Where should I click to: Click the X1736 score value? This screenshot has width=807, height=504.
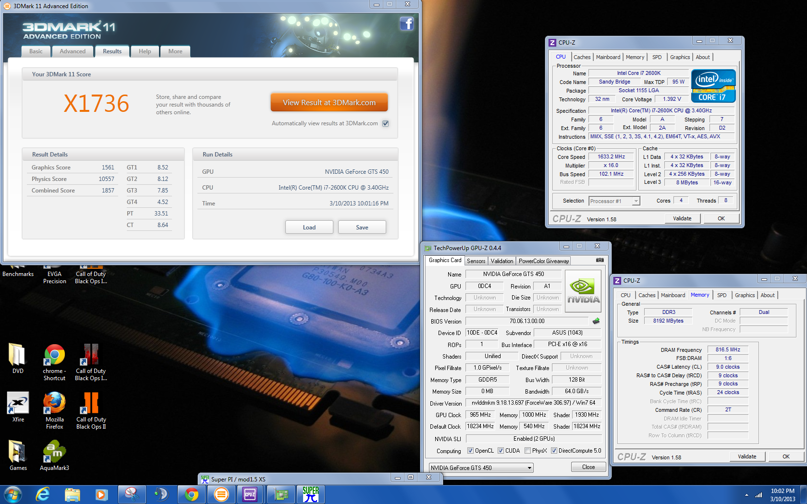(x=97, y=104)
